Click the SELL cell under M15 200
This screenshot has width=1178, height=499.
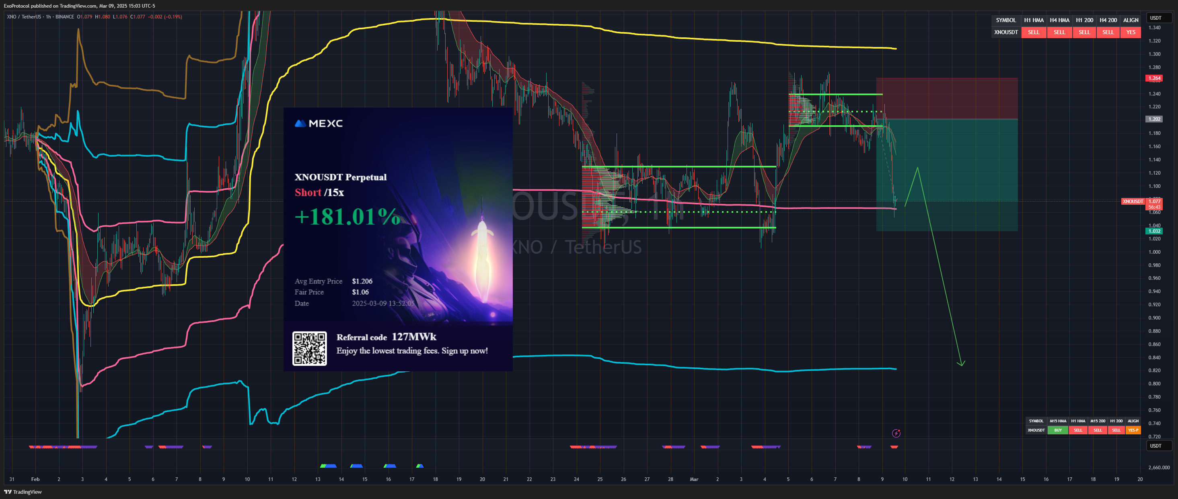coord(1098,430)
